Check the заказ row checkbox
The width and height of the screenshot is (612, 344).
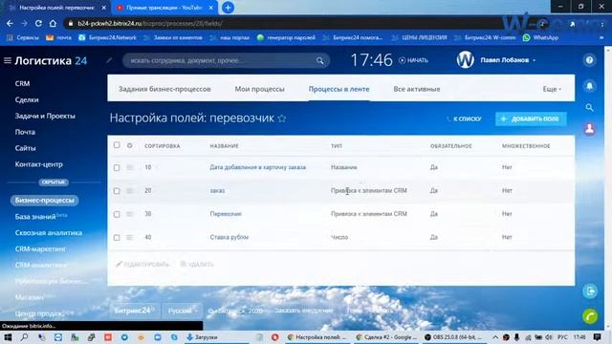click(x=117, y=191)
